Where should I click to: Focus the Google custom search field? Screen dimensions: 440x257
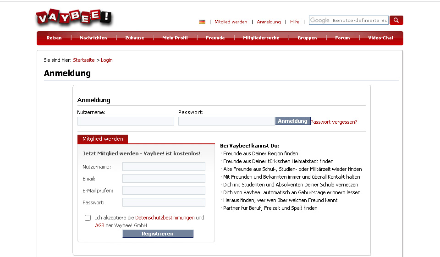point(349,20)
